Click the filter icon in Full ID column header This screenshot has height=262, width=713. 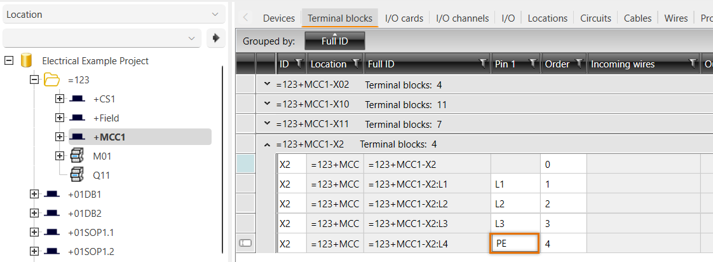(483, 64)
